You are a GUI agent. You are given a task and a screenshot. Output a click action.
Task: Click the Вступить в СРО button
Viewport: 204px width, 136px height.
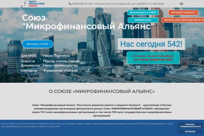(38, 44)
